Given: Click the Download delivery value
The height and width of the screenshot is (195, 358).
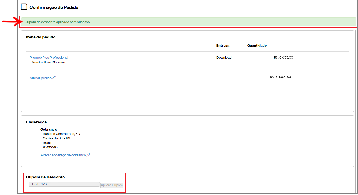Looking at the screenshot, I should [224, 57].
